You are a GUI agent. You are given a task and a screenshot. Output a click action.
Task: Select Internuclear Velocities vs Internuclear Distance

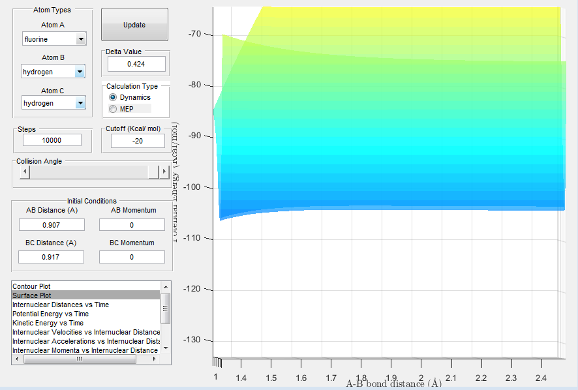[86, 332]
